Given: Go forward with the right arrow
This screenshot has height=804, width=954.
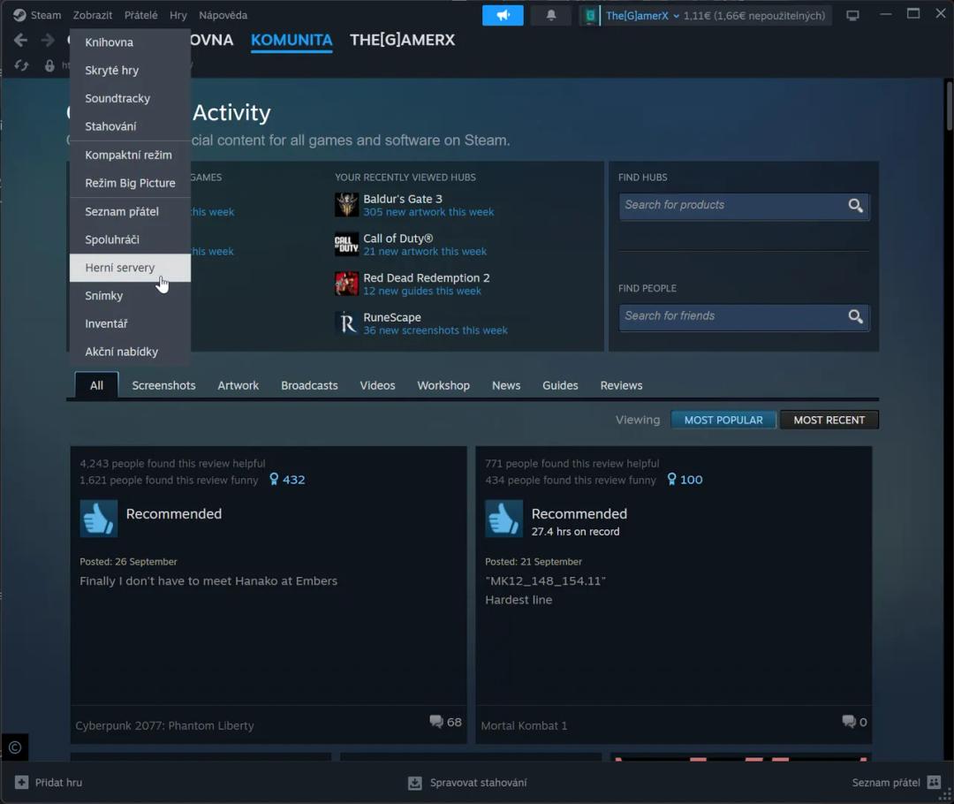Looking at the screenshot, I should (x=48, y=40).
